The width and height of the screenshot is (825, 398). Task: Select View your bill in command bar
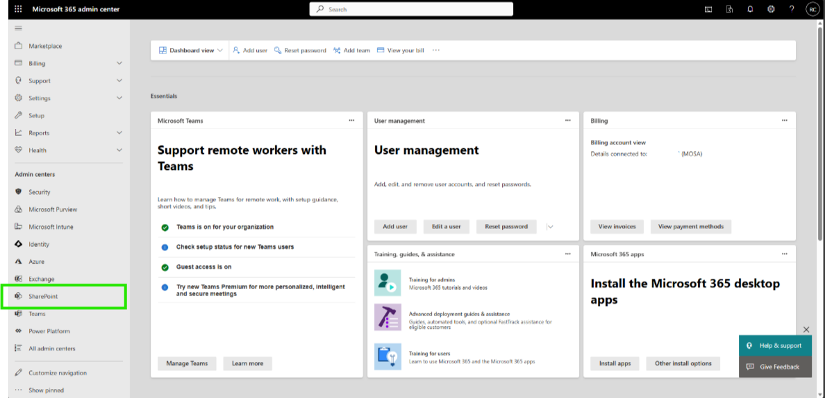tap(401, 51)
